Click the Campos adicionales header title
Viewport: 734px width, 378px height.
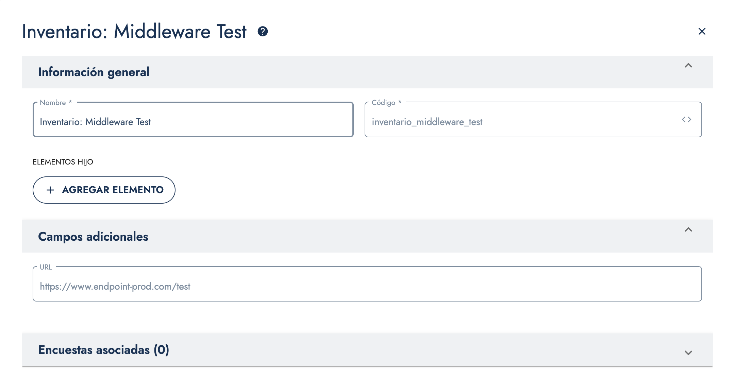click(x=93, y=237)
